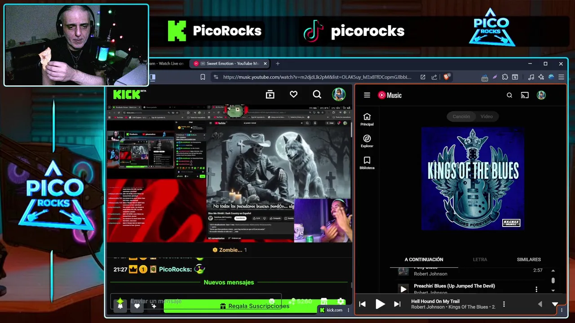Image resolution: width=575 pixels, height=323 pixels.
Task: Open options menu for Hell Hound On My Trail
Action: 504,304
